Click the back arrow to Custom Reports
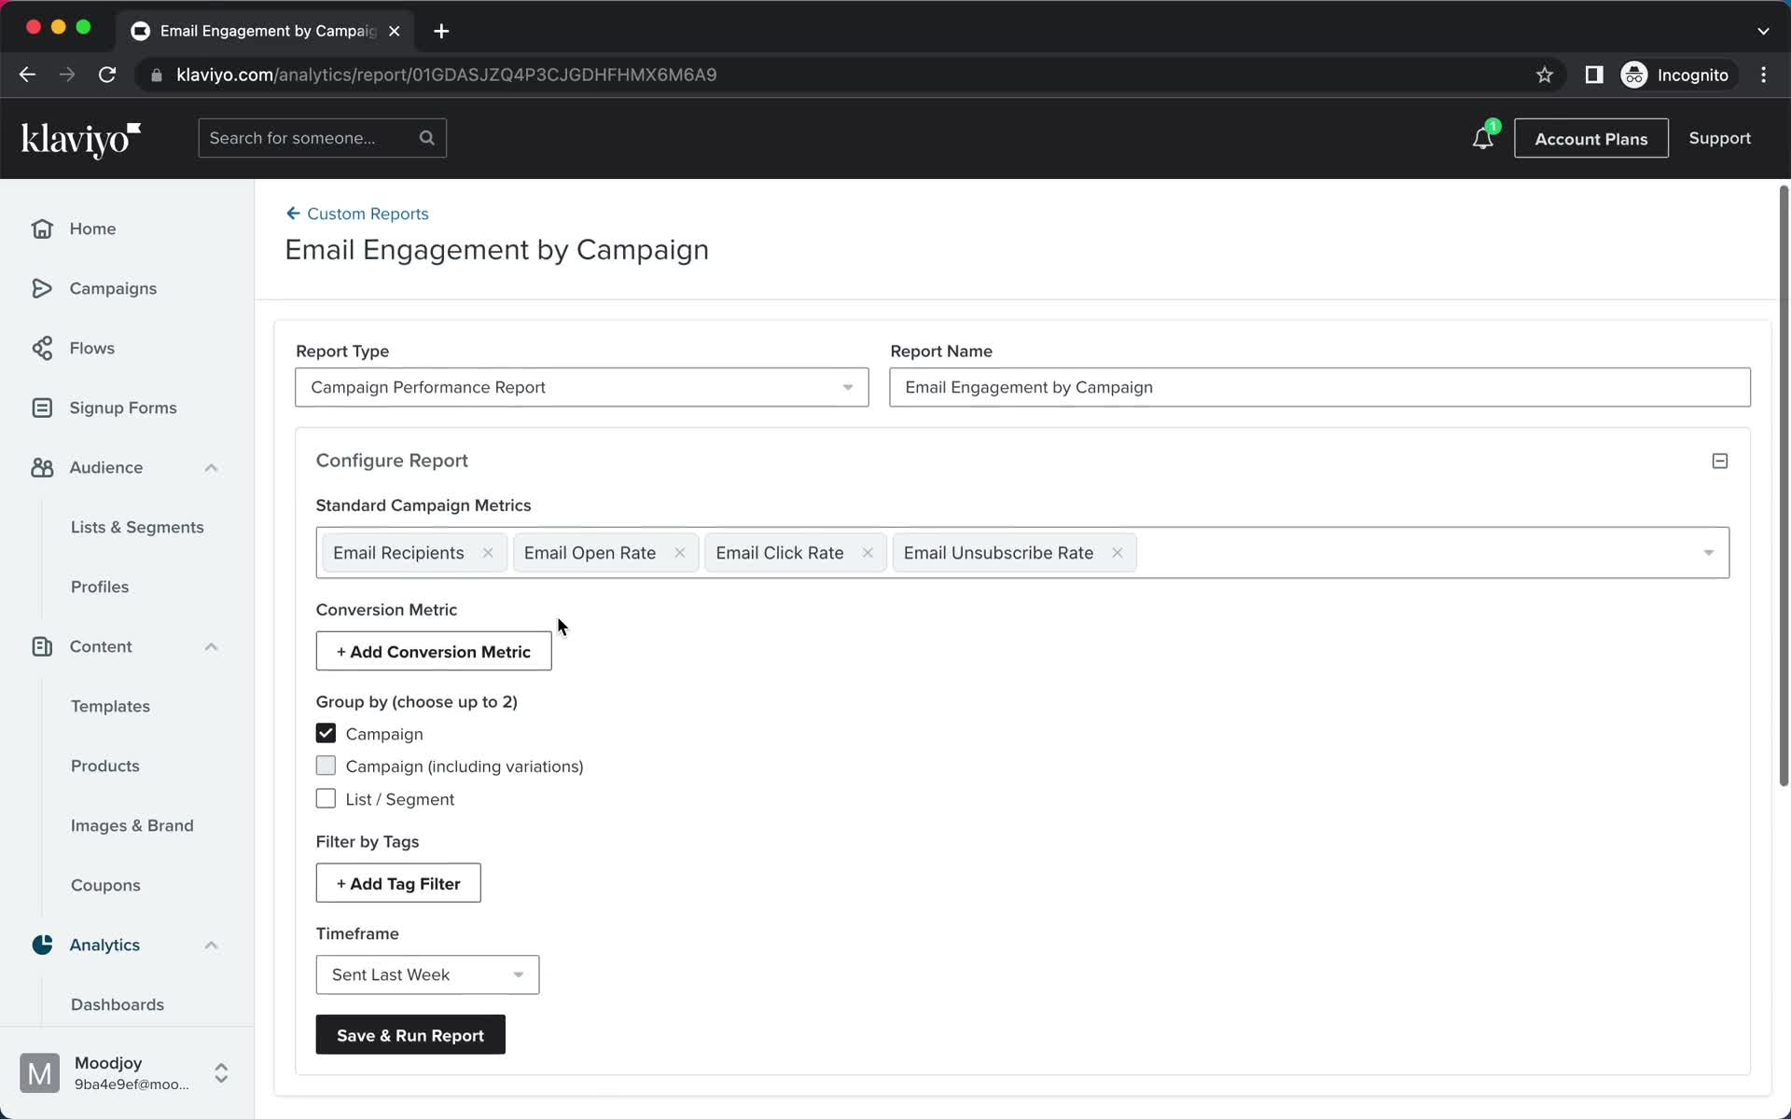Image resolution: width=1791 pixels, height=1119 pixels. (291, 213)
